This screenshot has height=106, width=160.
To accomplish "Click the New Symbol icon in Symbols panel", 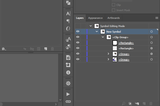I will tap(46, 49).
